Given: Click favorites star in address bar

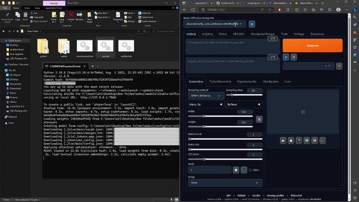Looking at the screenshot, I should pos(269,10).
